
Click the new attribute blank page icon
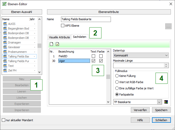[x=51, y=44]
